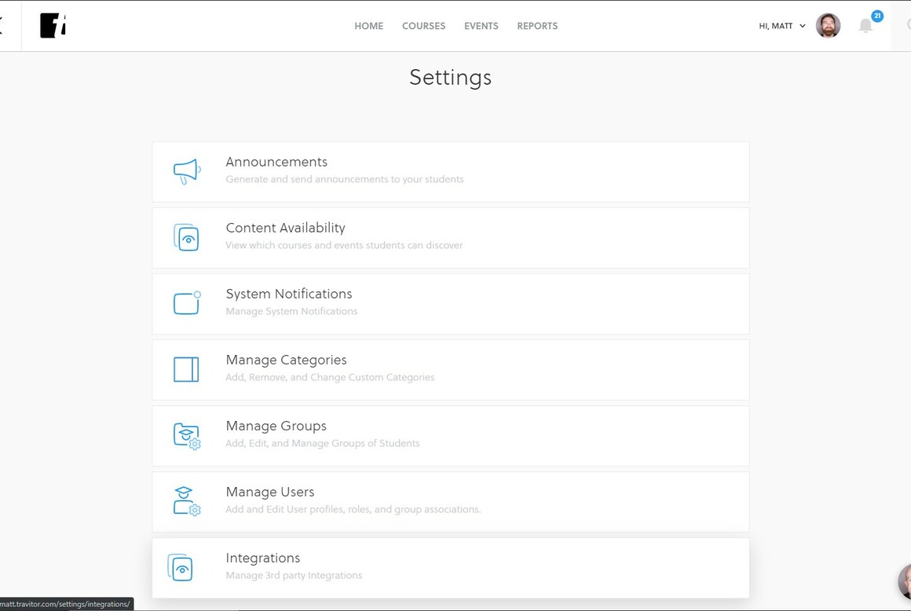
Task: Open the notifications bell
Action: point(865,26)
